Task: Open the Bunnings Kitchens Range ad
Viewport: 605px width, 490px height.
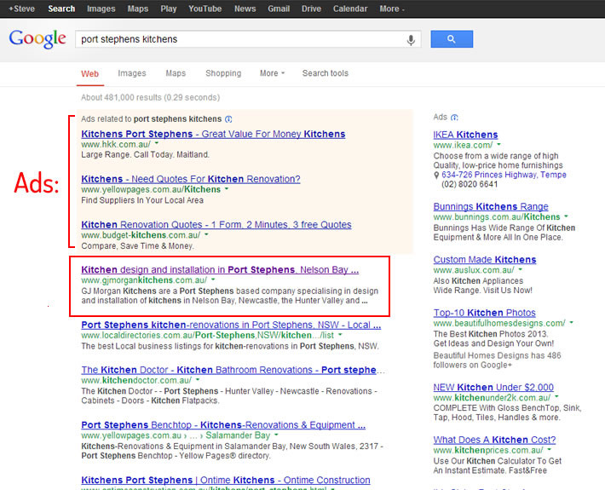Action: pos(491,206)
